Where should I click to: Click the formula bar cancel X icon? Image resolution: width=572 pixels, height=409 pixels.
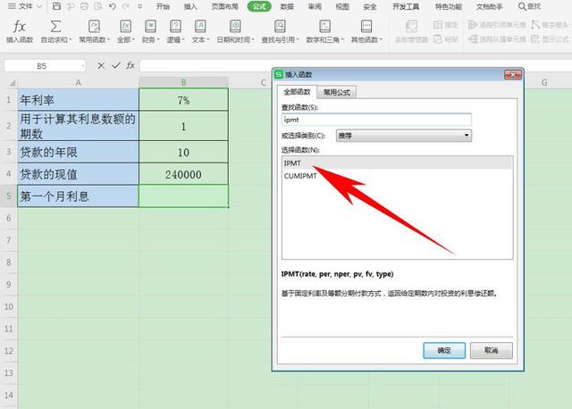(x=100, y=66)
